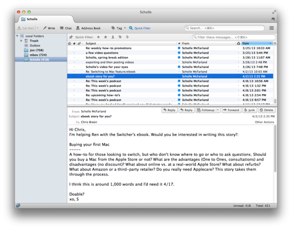Toggle read status of 'a few video questions'
Screen dimensions: 292x229
[179, 53]
